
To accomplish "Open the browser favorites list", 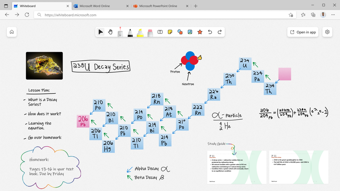I will point(303,15).
